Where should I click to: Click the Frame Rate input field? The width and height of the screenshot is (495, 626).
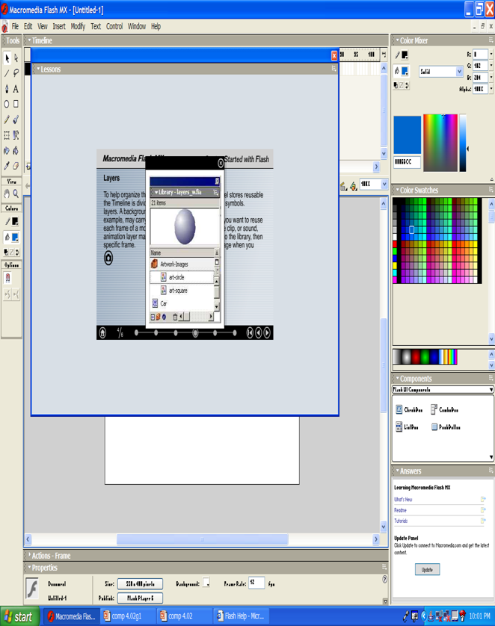tap(256, 583)
